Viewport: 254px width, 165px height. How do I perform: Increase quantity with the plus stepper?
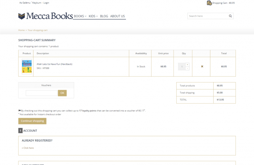tap(188, 65)
